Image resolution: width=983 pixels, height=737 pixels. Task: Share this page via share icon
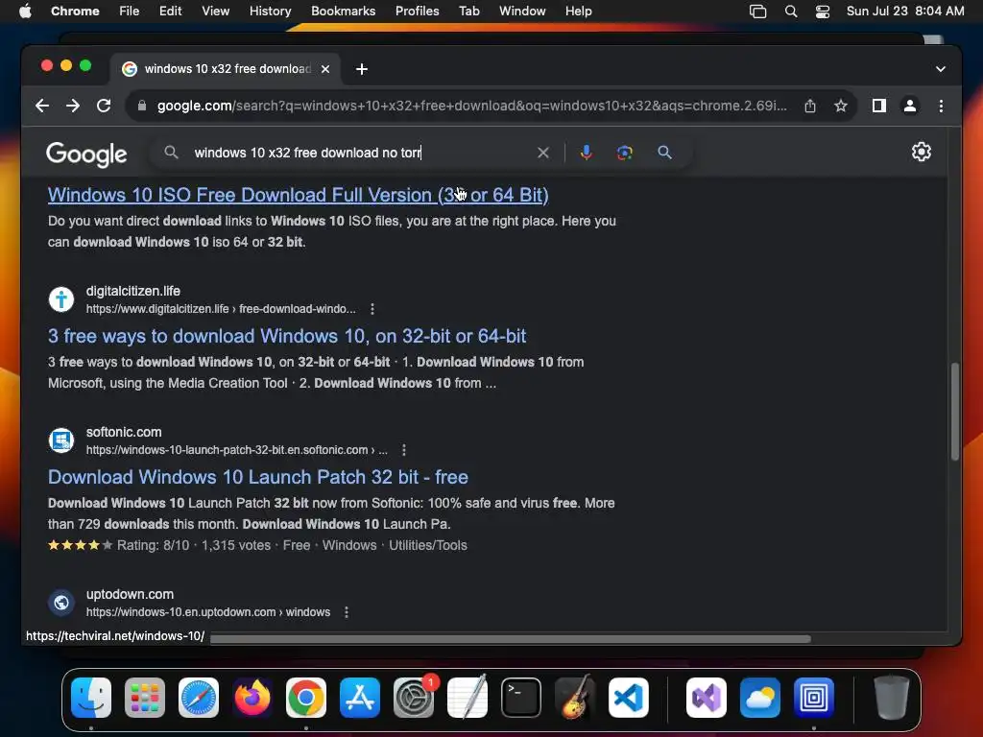point(810,106)
